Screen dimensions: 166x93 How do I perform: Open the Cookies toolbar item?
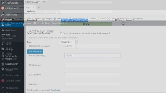tap(17, 19)
